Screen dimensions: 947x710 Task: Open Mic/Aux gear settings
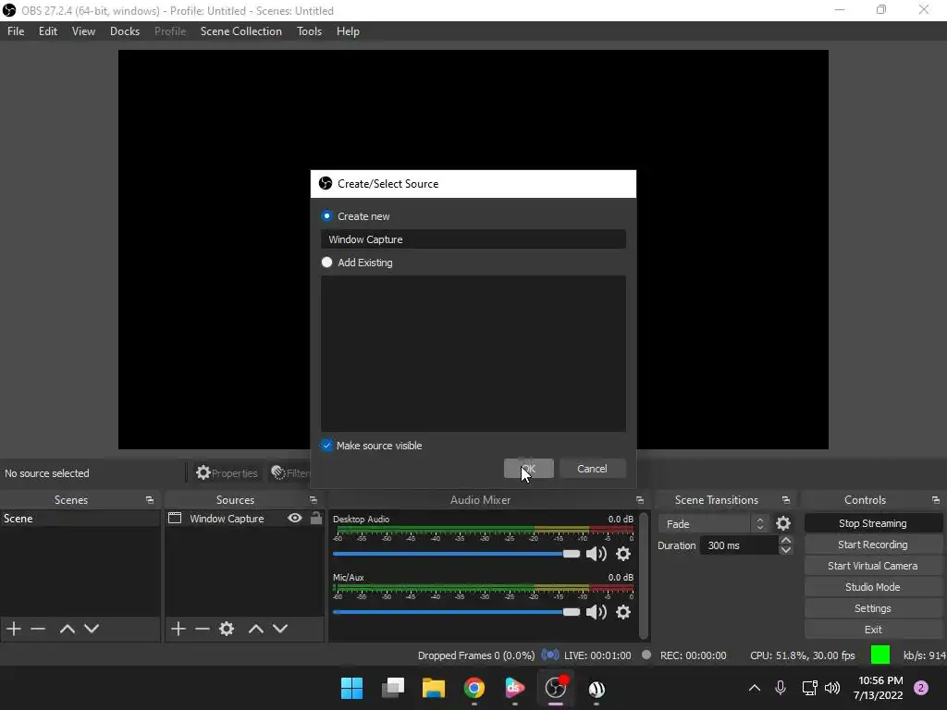(623, 612)
